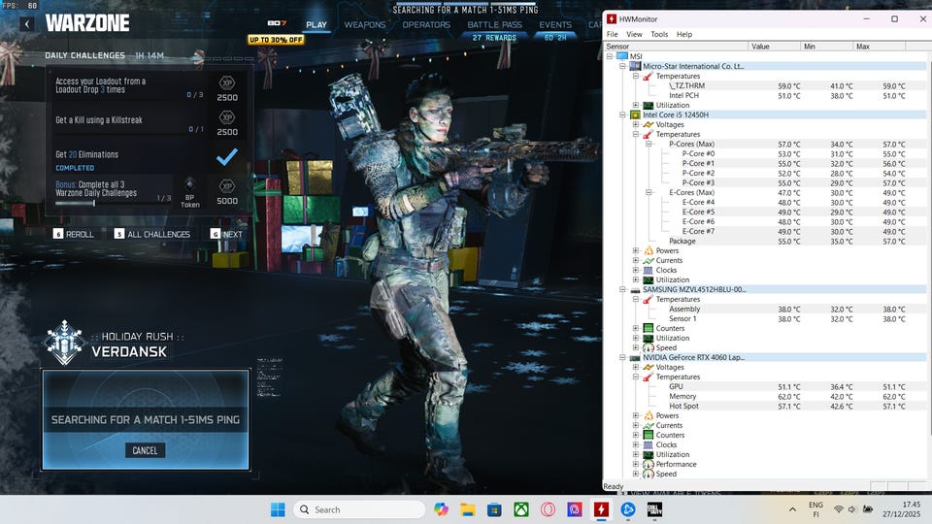932x524 pixels.
Task: Click the taskbar Search box
Action: tap(359, 509)
